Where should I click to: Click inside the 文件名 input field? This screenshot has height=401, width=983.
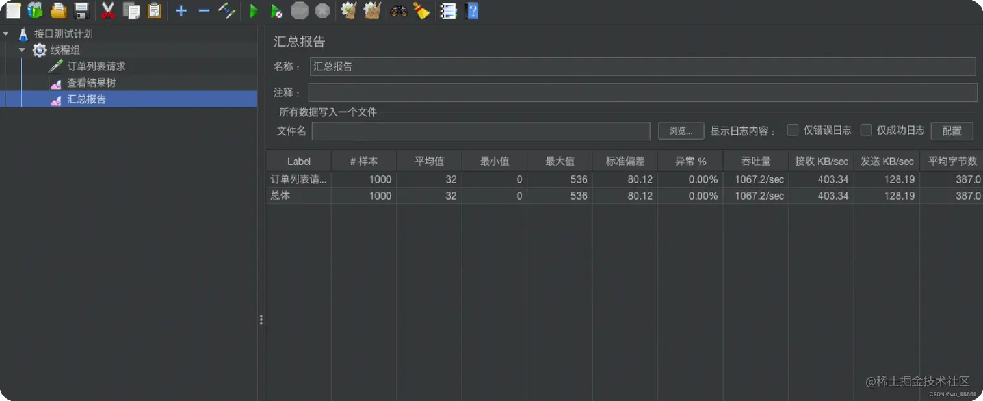tap(481, 131)
